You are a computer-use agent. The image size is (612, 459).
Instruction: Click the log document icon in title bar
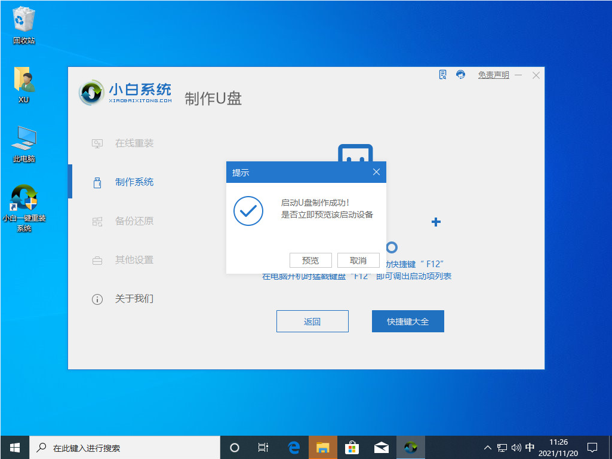pyautogui.click(x=442, y=75)
